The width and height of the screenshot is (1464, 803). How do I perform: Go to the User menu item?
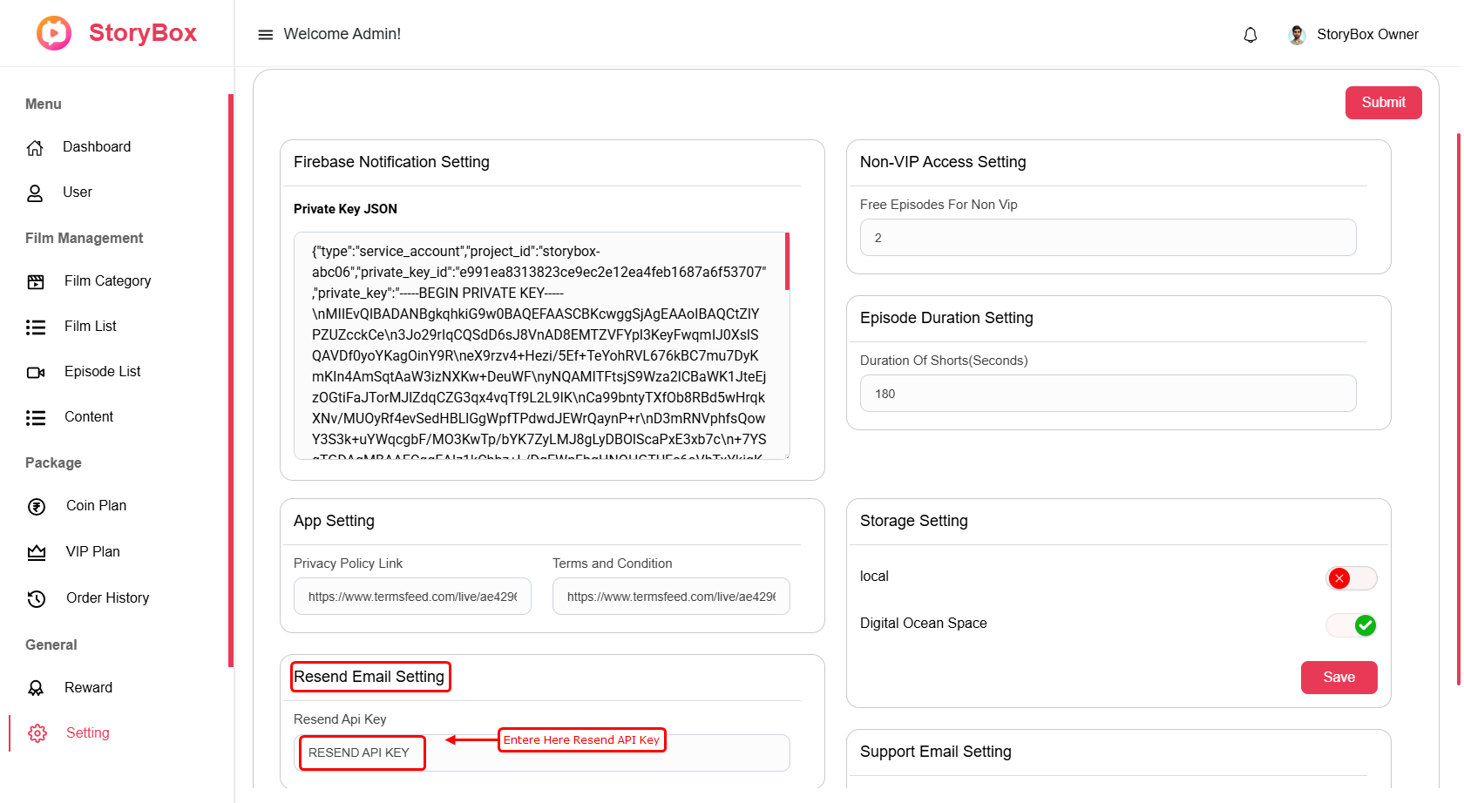tap(78, 192)
